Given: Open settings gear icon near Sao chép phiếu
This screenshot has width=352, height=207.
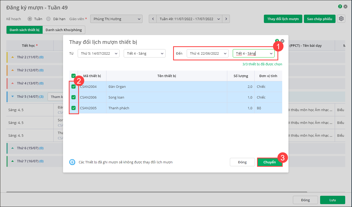Looking at the screenshot, I should tap(341, 19).
